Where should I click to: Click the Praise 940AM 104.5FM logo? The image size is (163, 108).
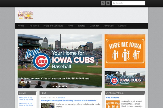click(x=25, y=15)
